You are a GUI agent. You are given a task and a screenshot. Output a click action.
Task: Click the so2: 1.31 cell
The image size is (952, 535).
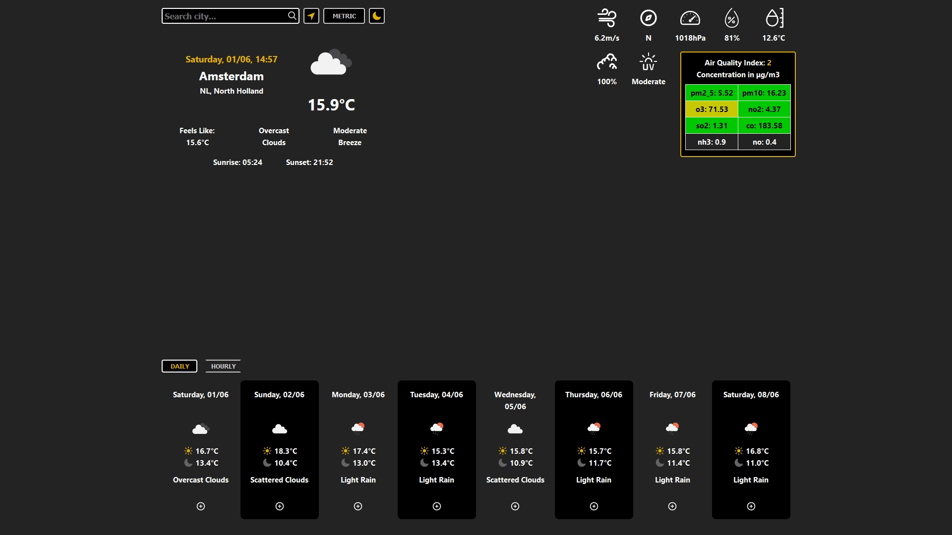[712, 125]
